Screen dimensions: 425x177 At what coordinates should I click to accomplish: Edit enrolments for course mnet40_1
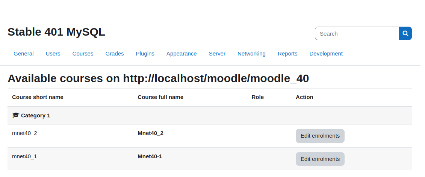click(x=320, y=159)
